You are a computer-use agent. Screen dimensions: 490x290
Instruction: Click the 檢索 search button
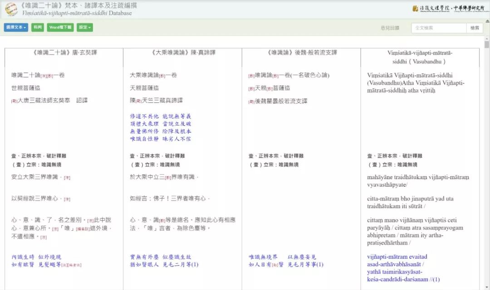pos(475,28)
